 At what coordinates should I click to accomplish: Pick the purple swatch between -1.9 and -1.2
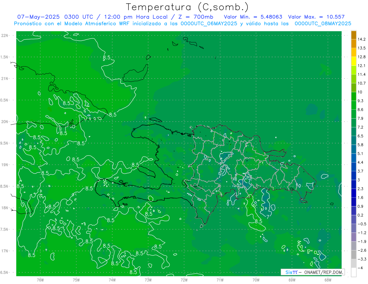tap(354, 237)
